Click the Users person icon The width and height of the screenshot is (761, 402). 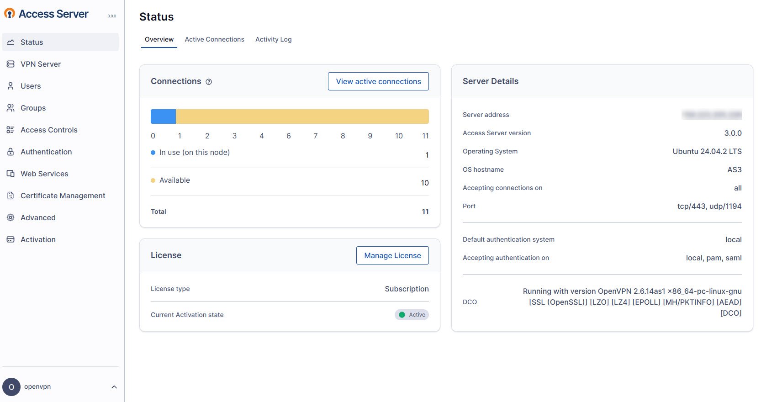[11, 86]
